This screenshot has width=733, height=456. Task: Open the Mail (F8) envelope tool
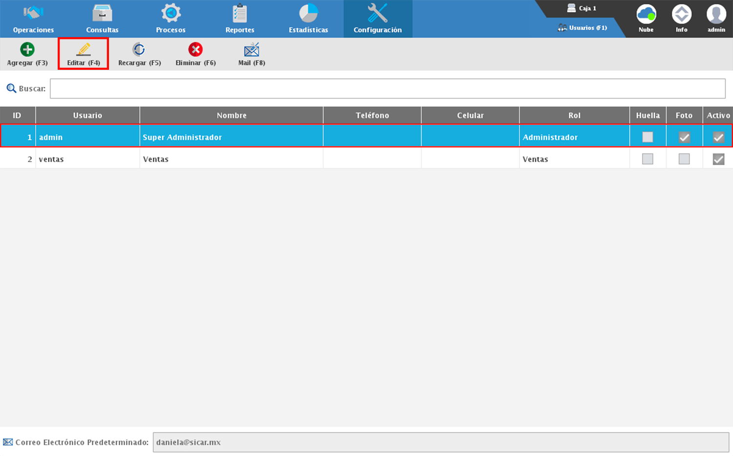point(252,50)
